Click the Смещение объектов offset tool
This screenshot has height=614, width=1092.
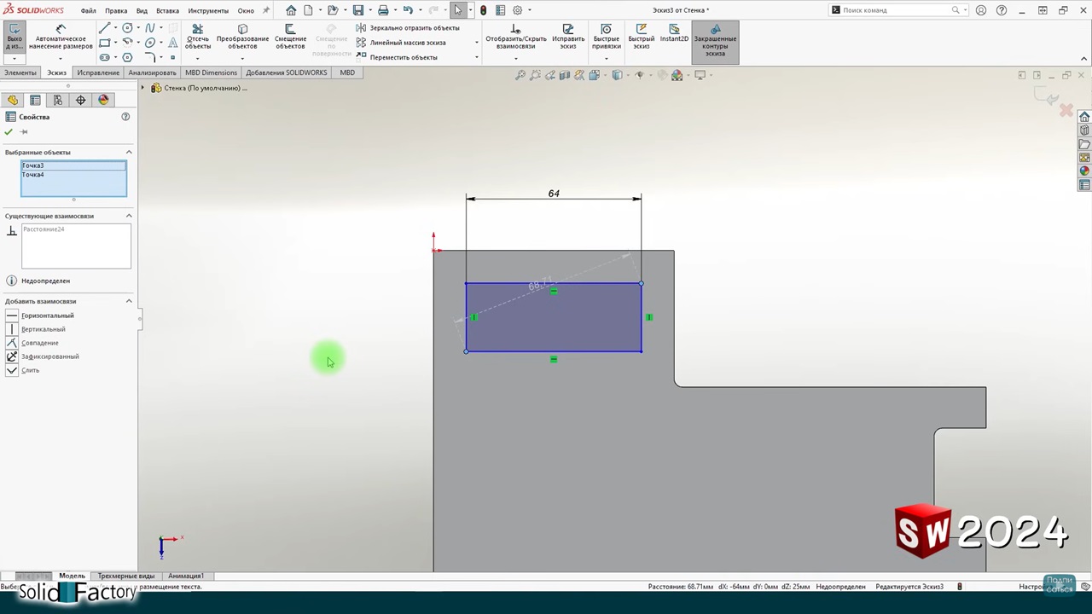290,38
